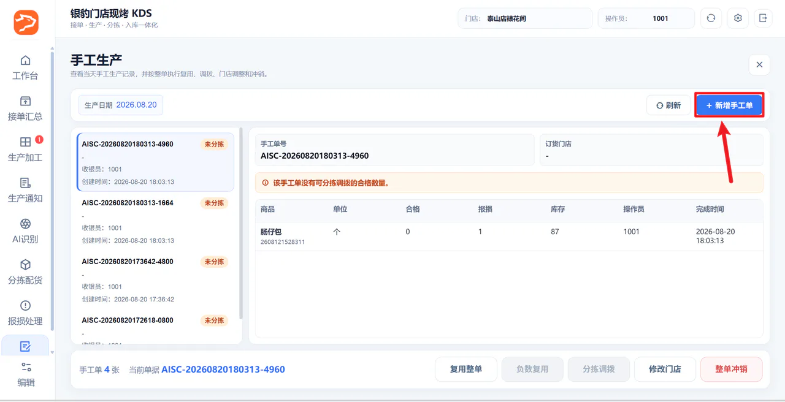
Task: Select the highlighted 手工生产 sidebar icon
Action: [x=25, y=346]
